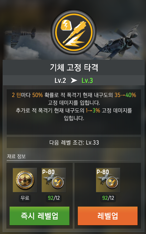The width and height of the screenshot is (146, 234).
Task: Click the left 92/12 material count
Action: [54, 198]
